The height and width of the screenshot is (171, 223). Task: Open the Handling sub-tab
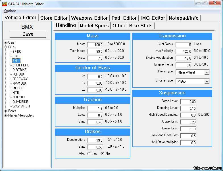pos(66,25)
